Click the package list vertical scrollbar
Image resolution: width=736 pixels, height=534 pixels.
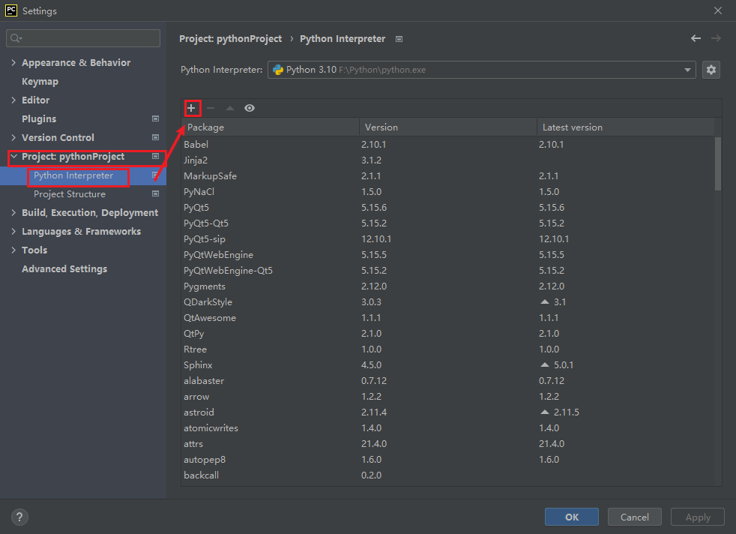click(718, 163)
